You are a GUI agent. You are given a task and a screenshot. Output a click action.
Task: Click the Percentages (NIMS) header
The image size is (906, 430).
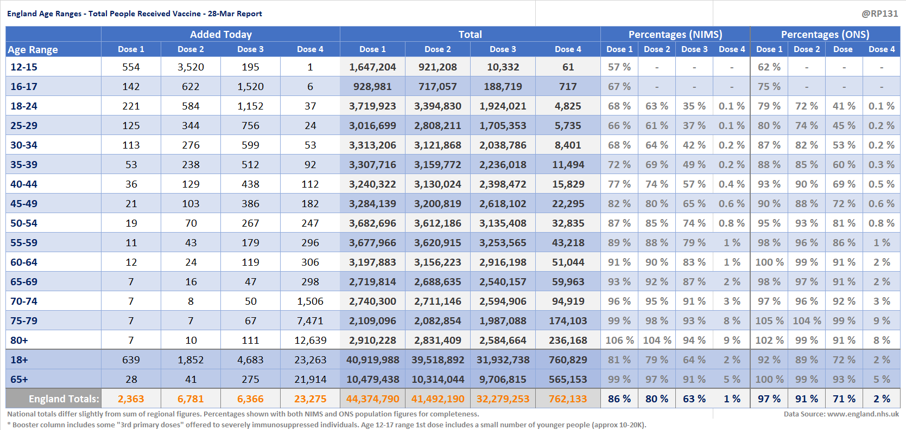pyautogui.click(x=675, y=34)
